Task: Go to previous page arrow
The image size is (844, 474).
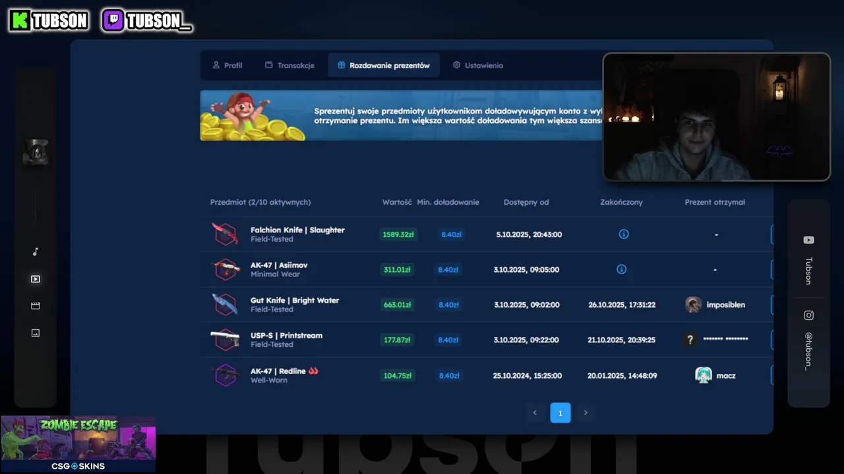Action: (535, 413)
